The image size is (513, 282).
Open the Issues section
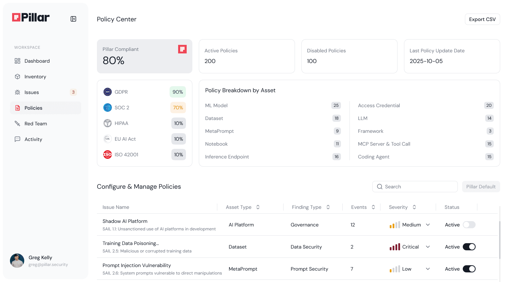pyautogui.click(x=46, y=92)
